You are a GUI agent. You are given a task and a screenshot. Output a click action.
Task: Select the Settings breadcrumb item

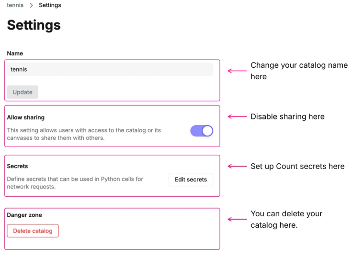click(50, 5)
